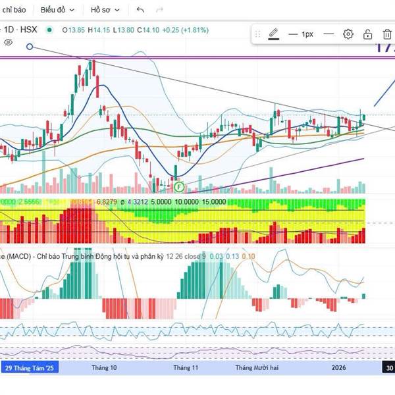Click the 2026 time axis label
The width and height of the screenshot is (395, 395).
click(x=338, y=368)
